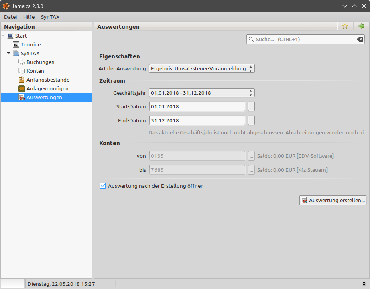Select the Start label in navigation
Viewport: 370px width, 289px height.
[21, 36]
